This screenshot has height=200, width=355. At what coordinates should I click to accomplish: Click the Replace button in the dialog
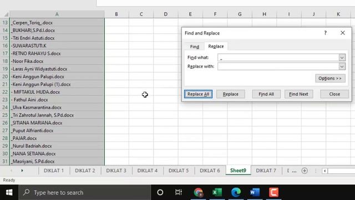(x=231, y=94)
